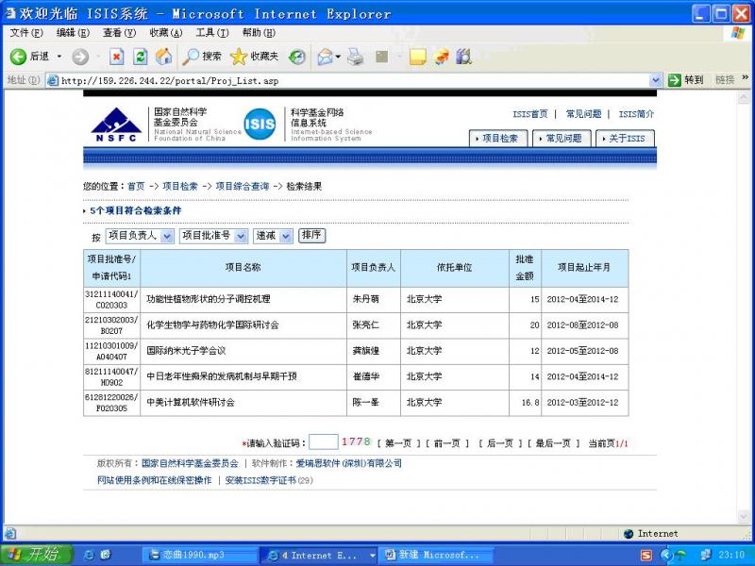This screenshot has width=755, height=566.
Task: Open the 查看(V) menu
Action: coord(120,33)
